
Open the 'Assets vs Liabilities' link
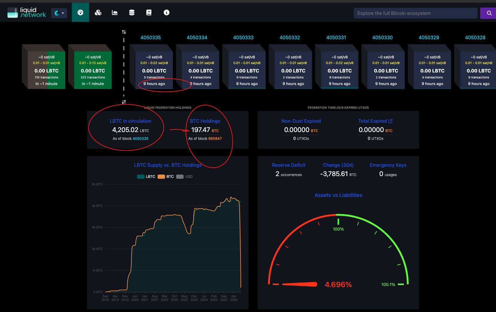coord(338,195)
